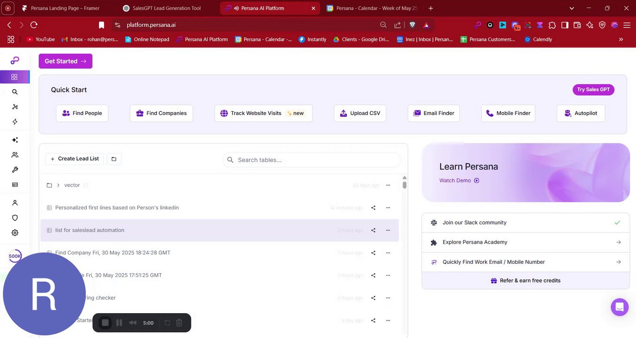Click the browser bookmark icon
The width and height of the screenshot is (636, 338).
(101, 25)
